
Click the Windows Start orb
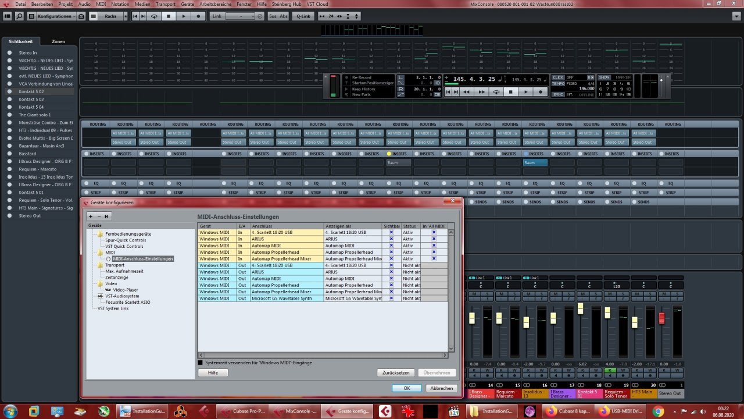pyautogui.click(x=12, y=411)
